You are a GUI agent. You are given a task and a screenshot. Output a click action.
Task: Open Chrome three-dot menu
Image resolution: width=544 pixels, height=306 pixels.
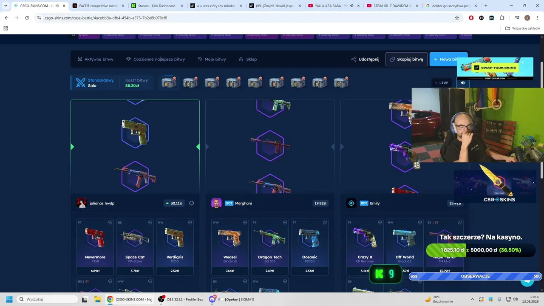pos(538,18)
